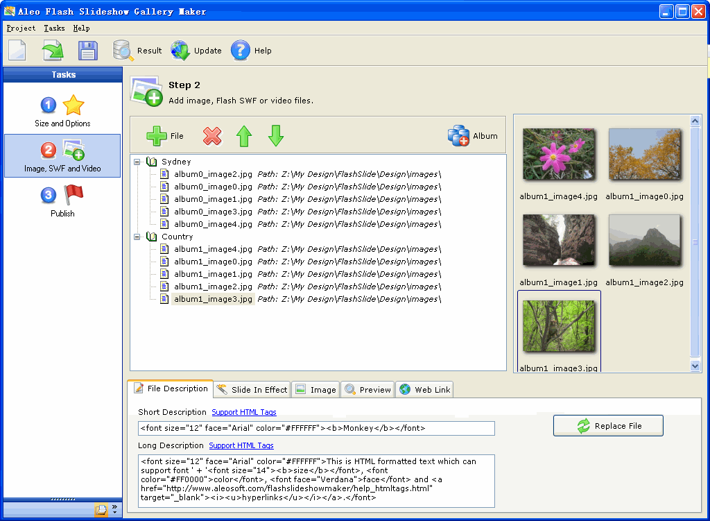Collapse the Sydney album node
This screenshot has height=521, width=710.
coord(137,162)
